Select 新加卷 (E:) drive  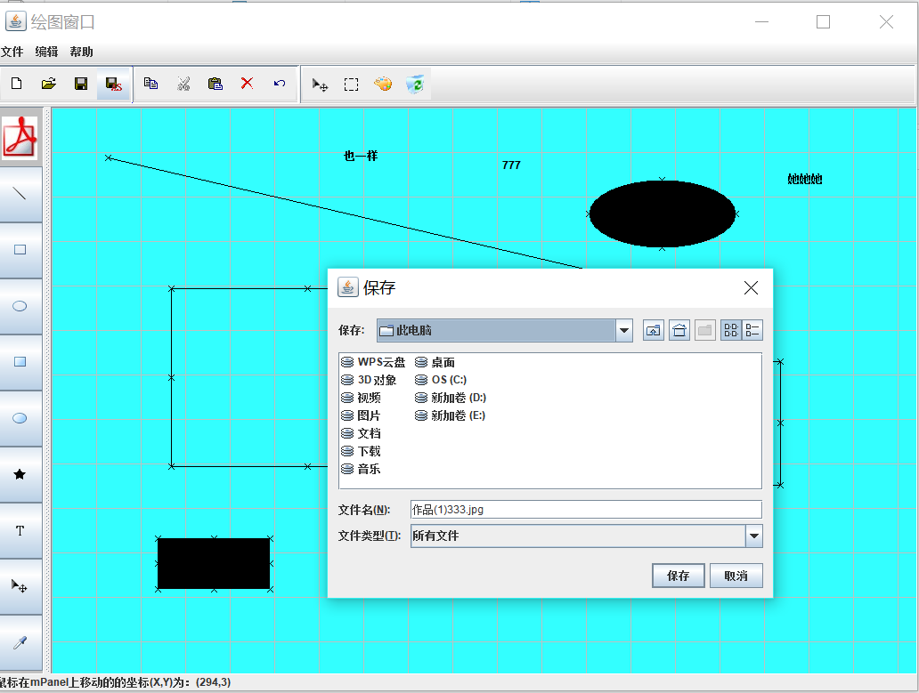point(450,415)
